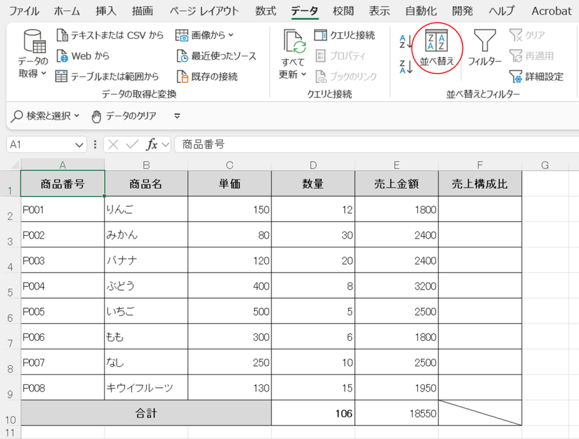Open the Find & Select (検索と選択) dropdown
Image resolution: width=579 pixels, height=439 pixels.
pos(47,116)
